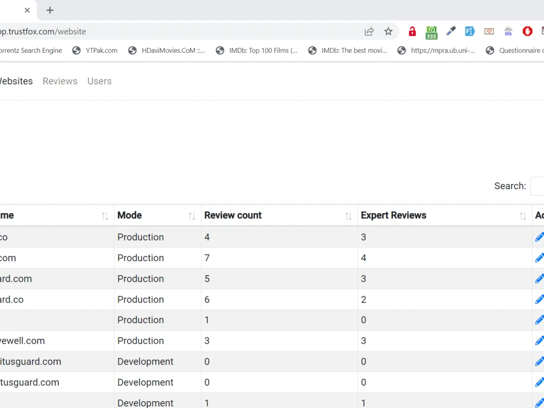Screen dimensions: 544x408
Task: Open the envelope mail checker extension
Action: 489,31
